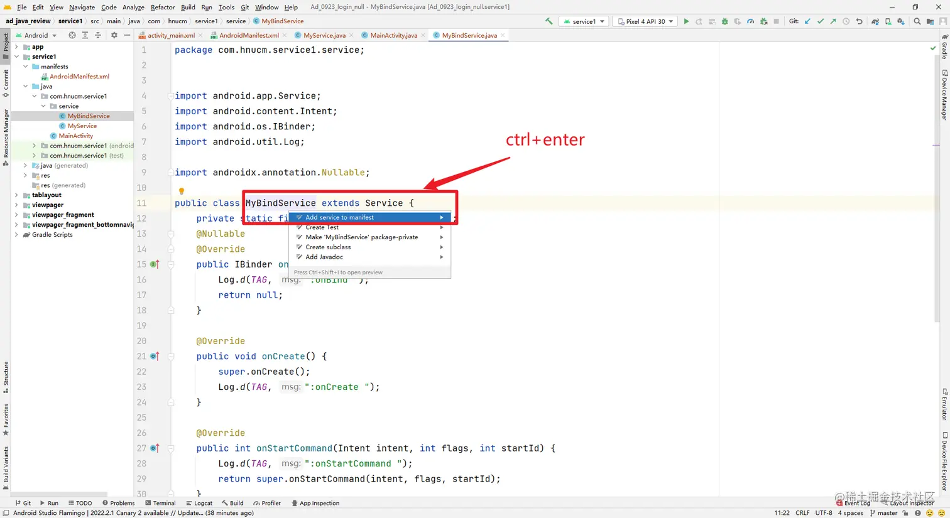The image size is (950, 518).
Task: Run the app with green play icon
Action: coord(686,21)
